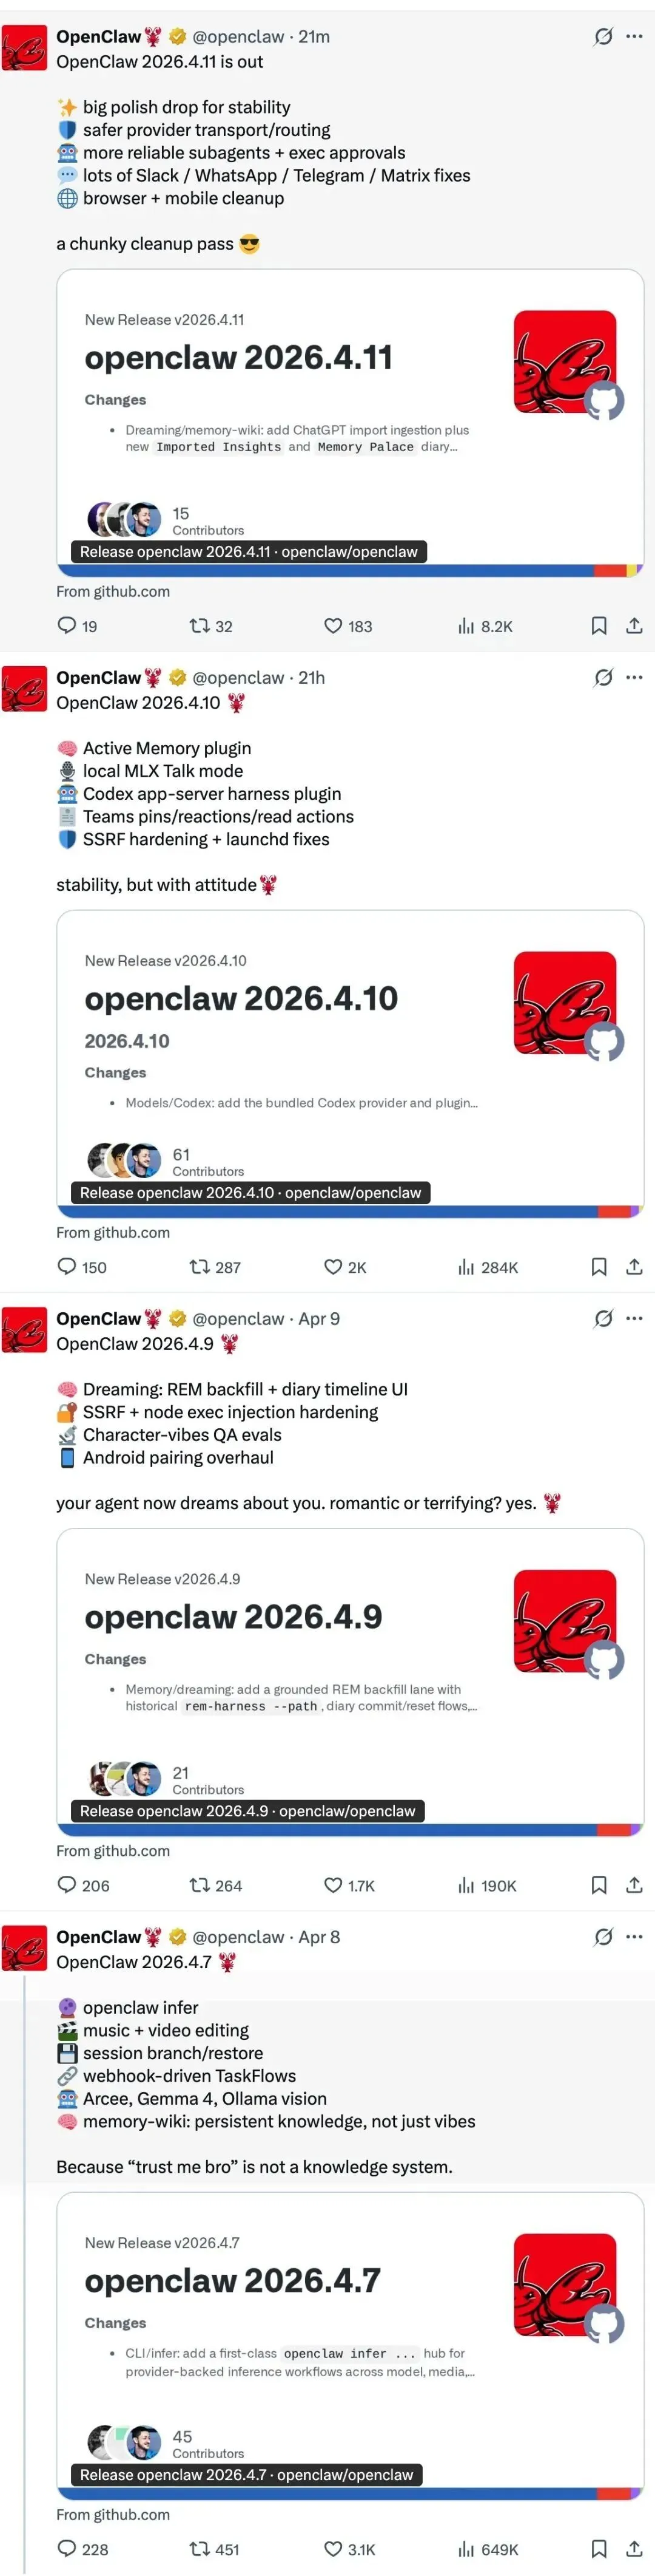The width and height of the screenshot is (655, 2576).
Task: Open the Apr 8 timestamp link
Action: (320, 1937)
